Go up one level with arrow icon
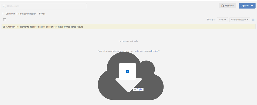Image resolution: width=257 pixels, height=105 pixels. coord(3,14)
